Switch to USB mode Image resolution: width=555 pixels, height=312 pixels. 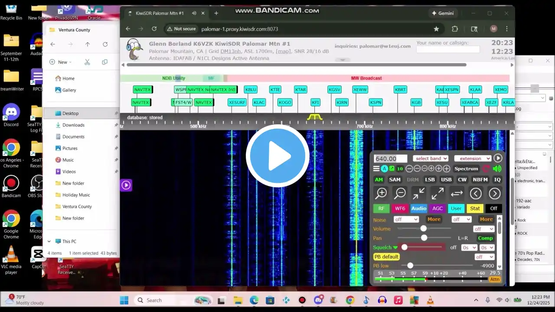pyautogui.click(x=446, y=179)
